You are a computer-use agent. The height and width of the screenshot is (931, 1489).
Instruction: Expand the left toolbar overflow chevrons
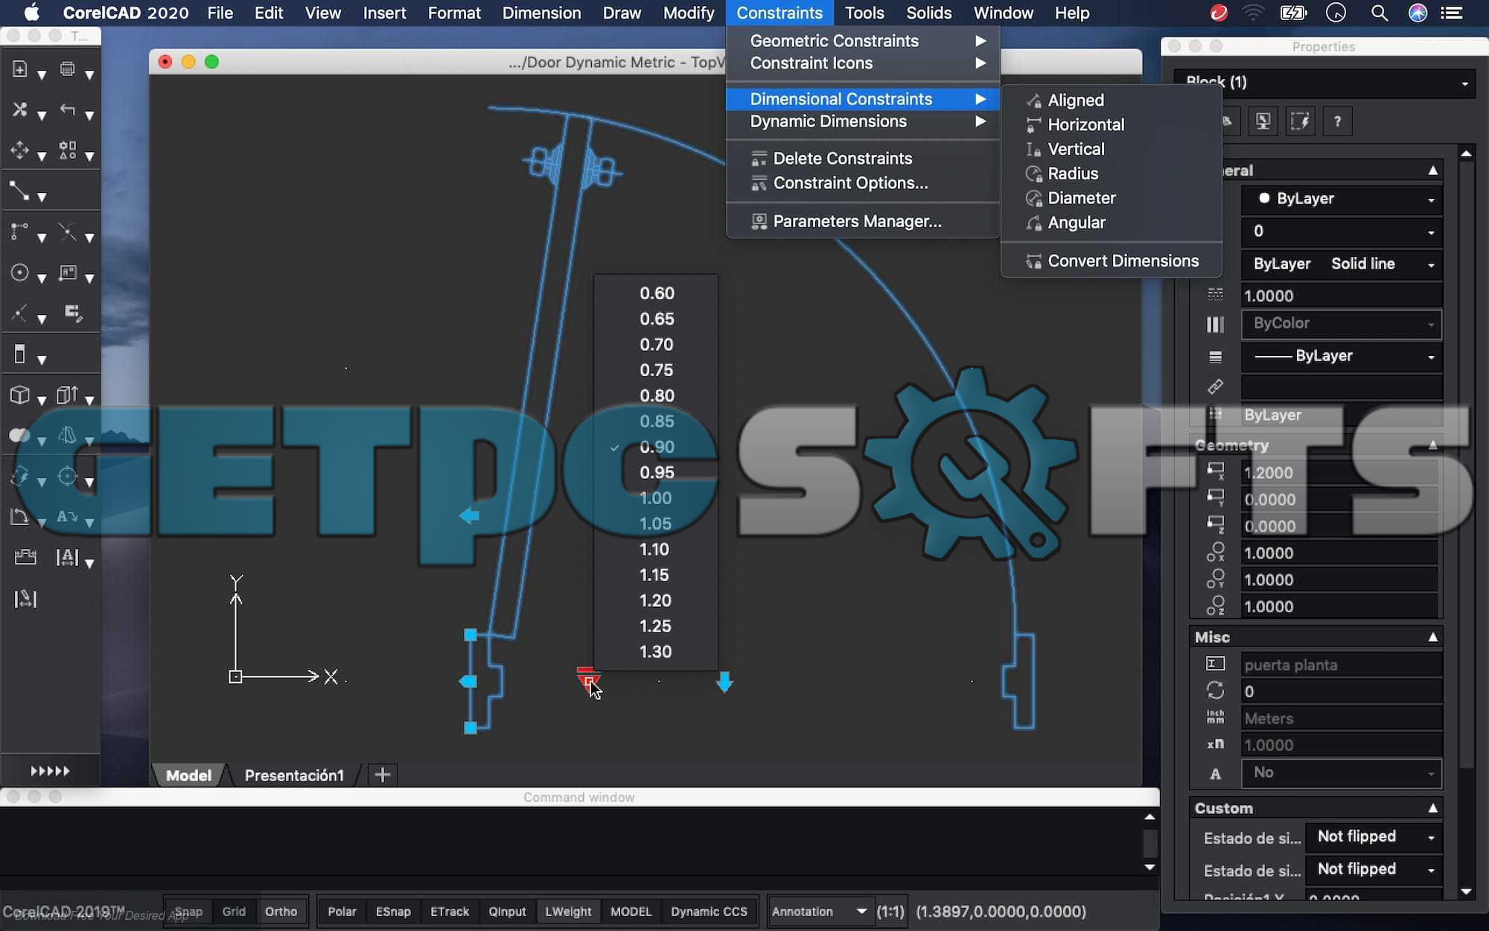click(x=50, y=771)
